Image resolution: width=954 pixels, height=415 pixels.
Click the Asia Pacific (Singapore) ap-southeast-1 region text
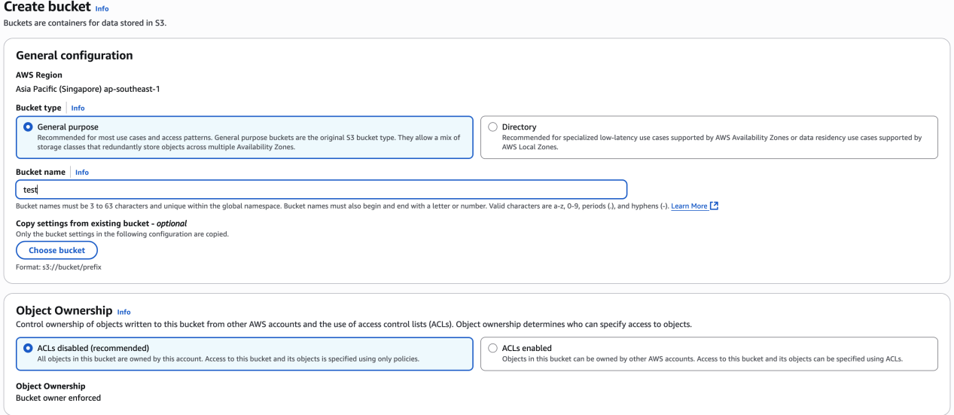pyautogui.click(x=87, y=89)
